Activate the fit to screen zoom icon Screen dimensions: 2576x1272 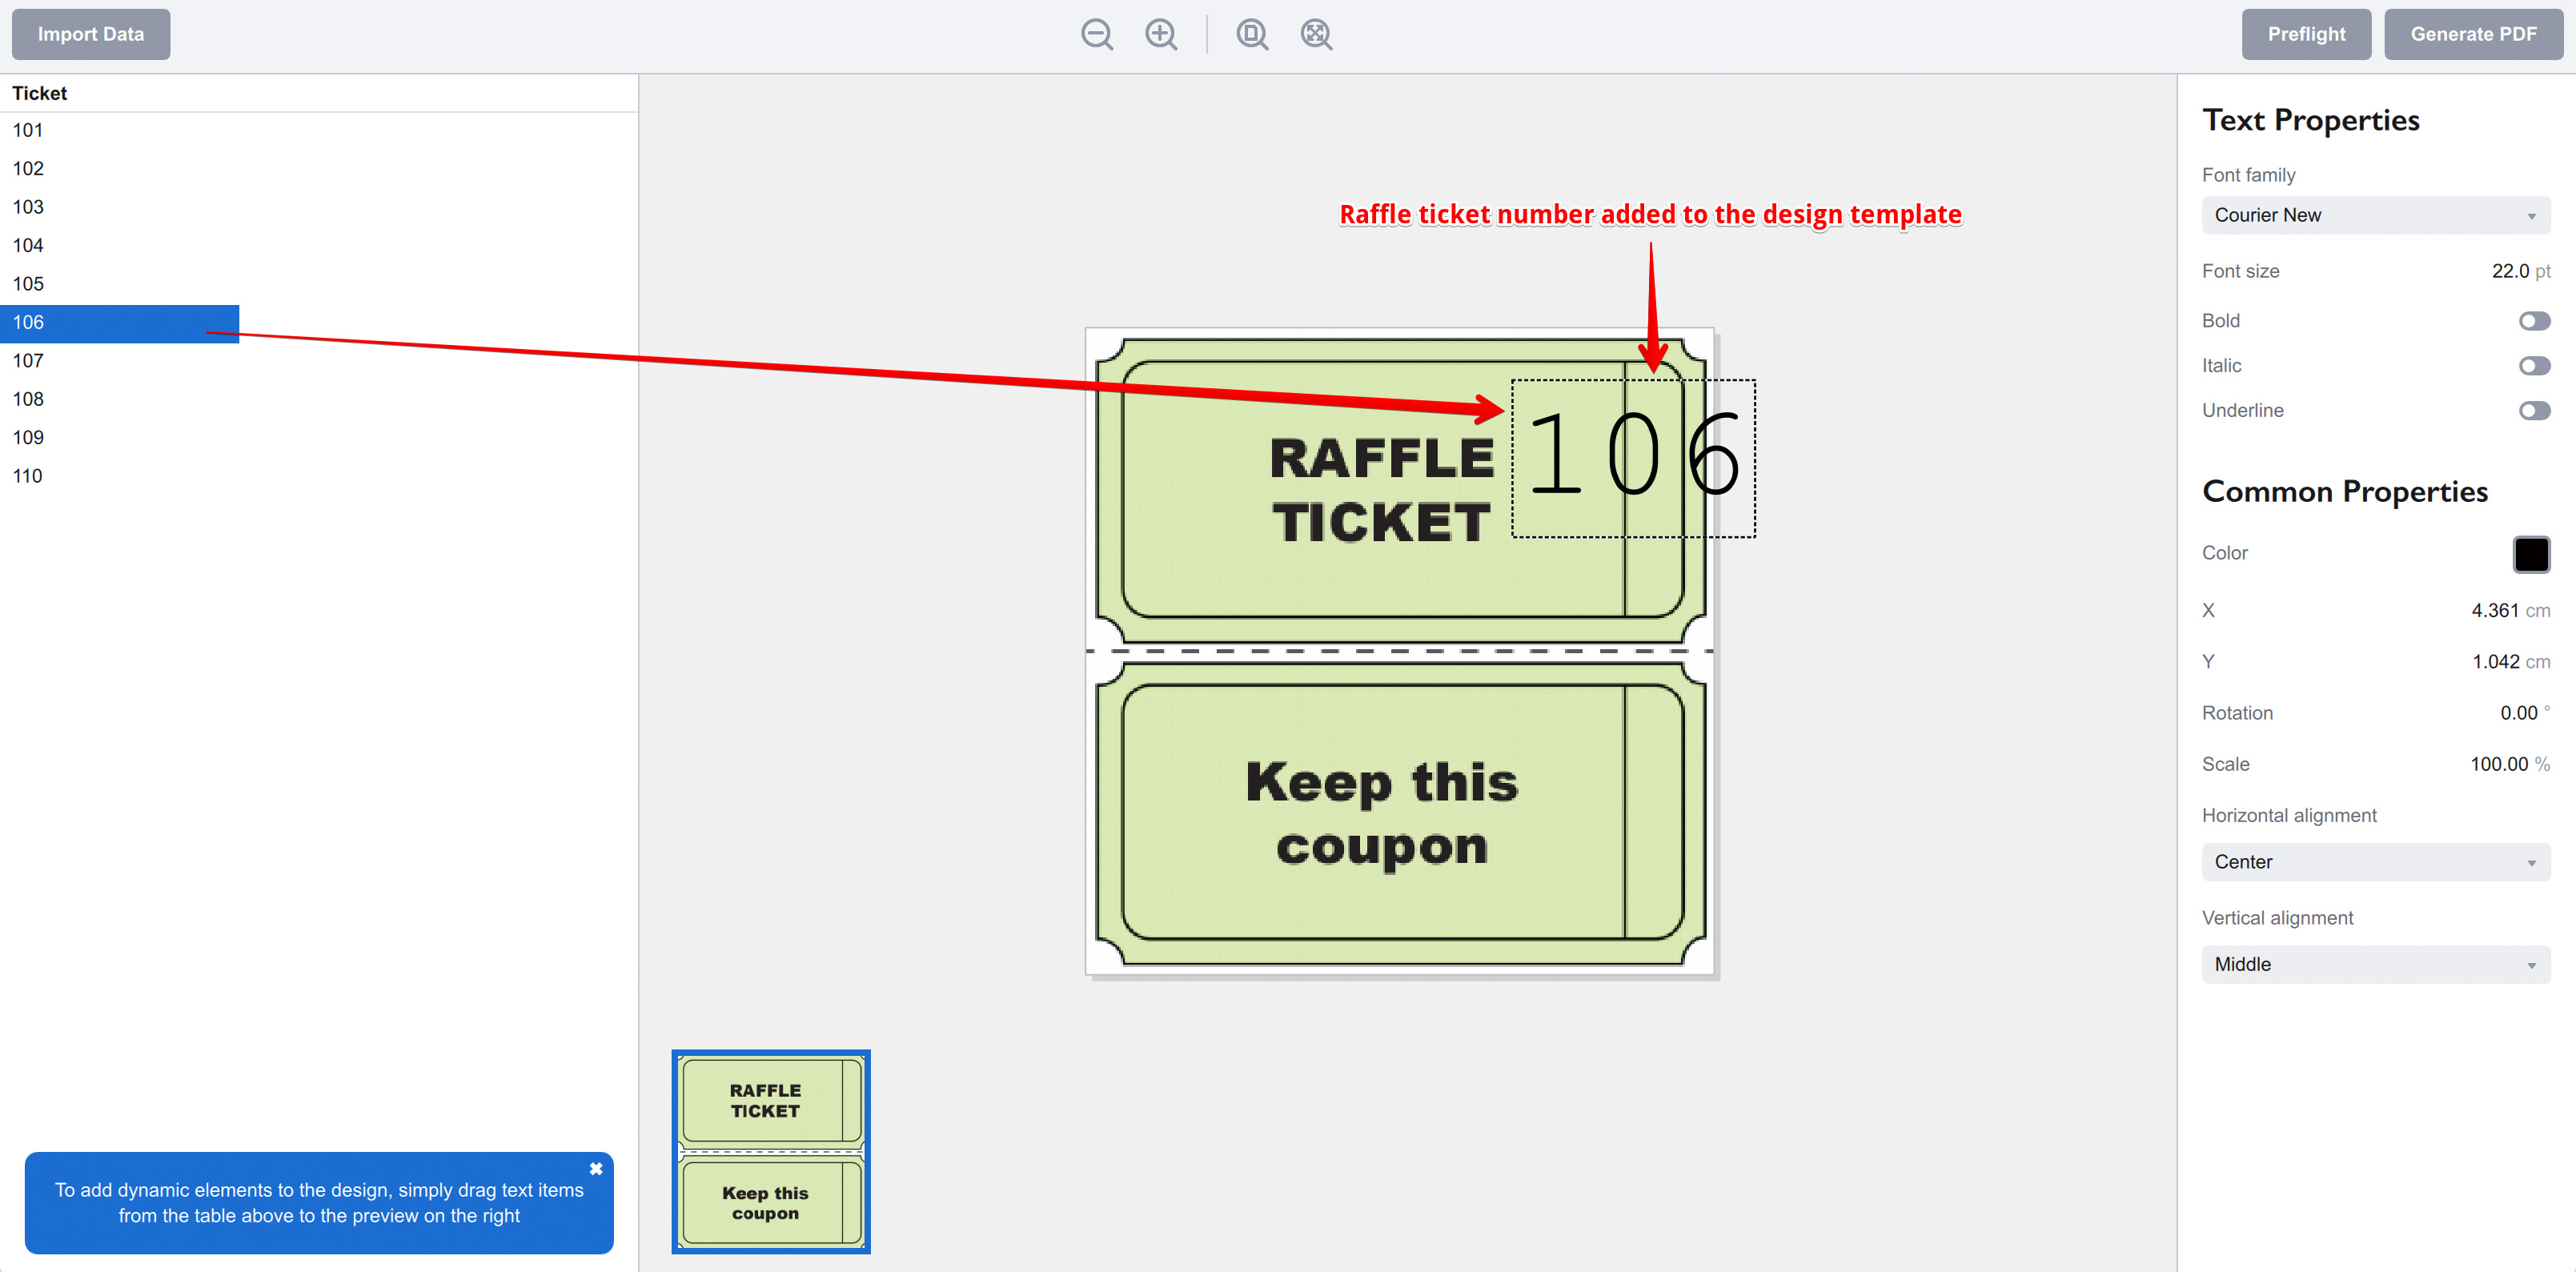[1315, 34]
